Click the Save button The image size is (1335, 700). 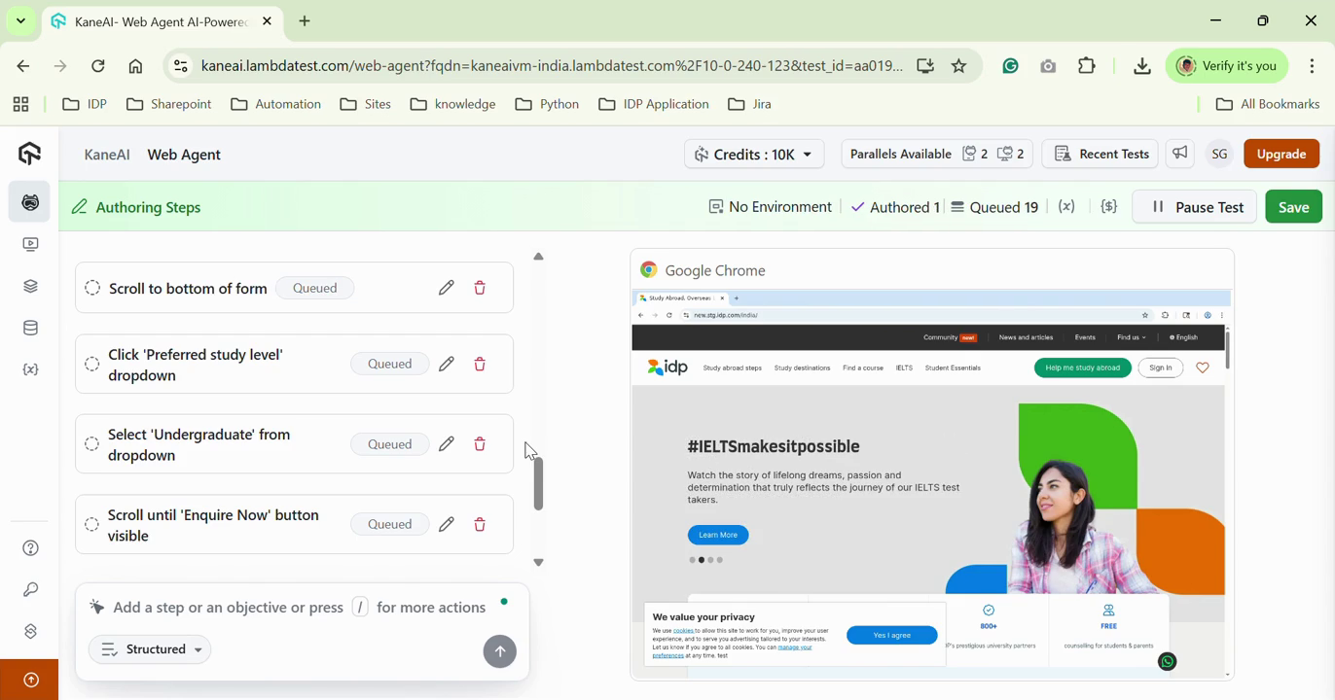1293,207
